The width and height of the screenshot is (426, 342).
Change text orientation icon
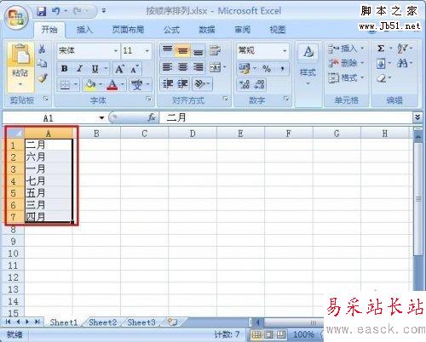(x=200, y=84)
